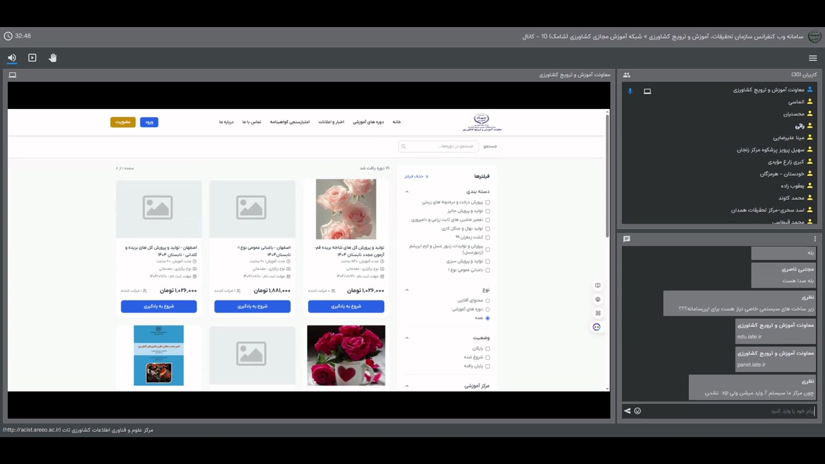
Task: Open the hamburger menu at top right
Action: pyautogui.click(x=813, y=58)
